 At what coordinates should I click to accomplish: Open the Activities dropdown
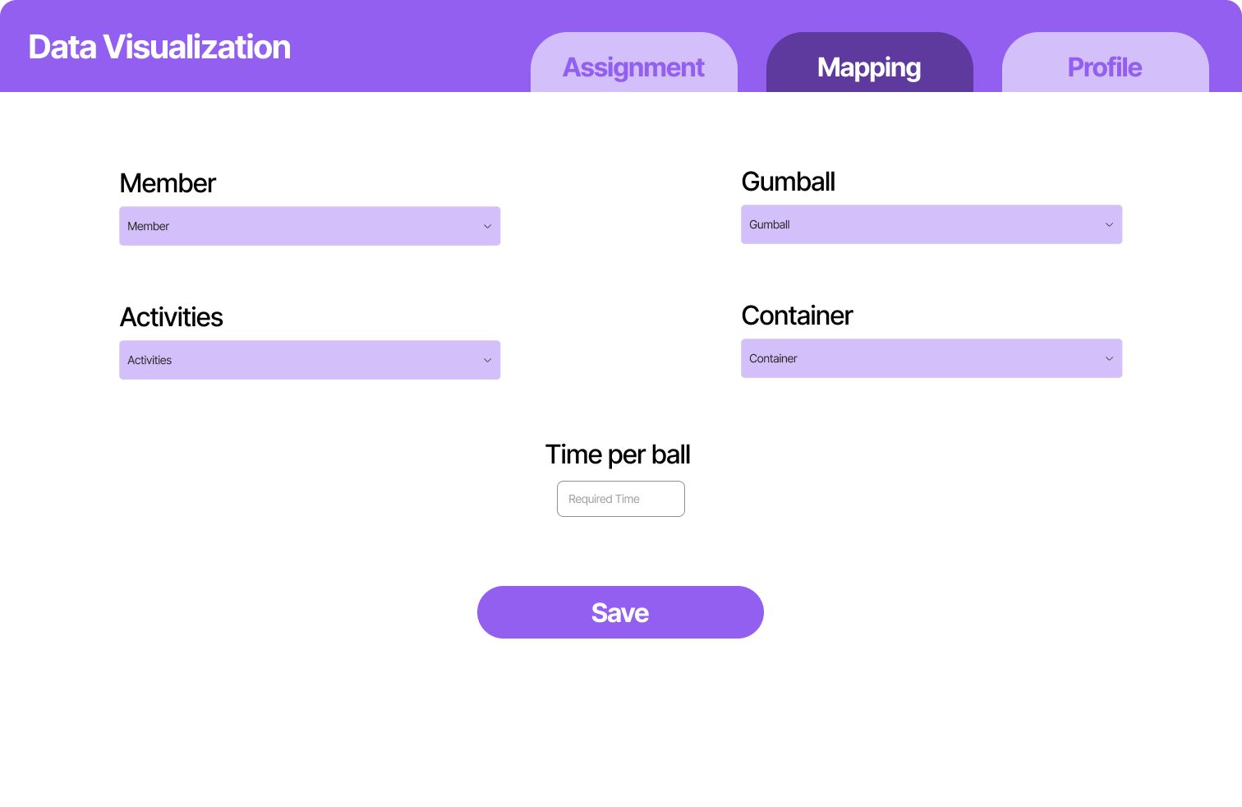(x=310, y=360)
